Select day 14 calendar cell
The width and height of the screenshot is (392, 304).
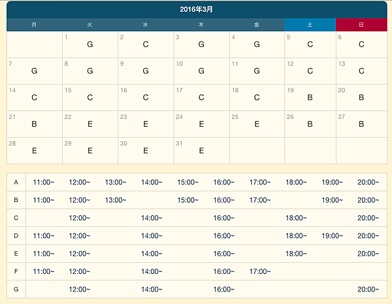pyautogui.click(x=35, y=97)
